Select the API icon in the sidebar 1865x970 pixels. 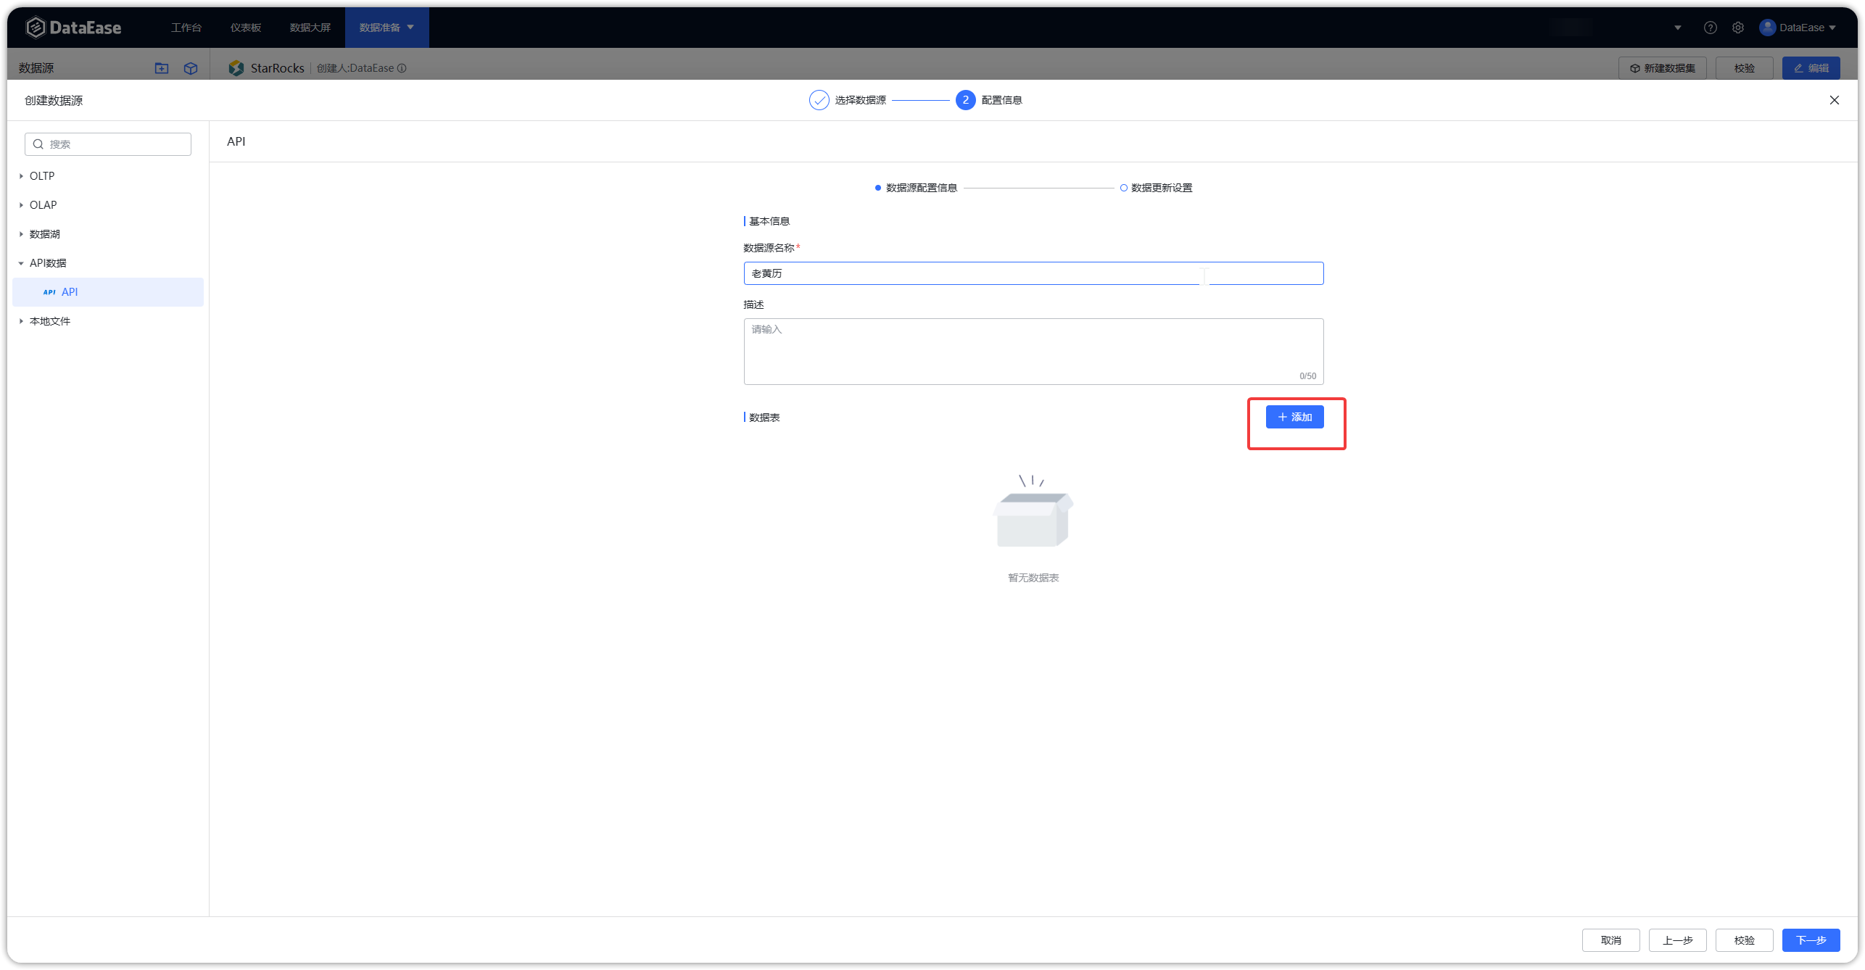pos(49,291)
